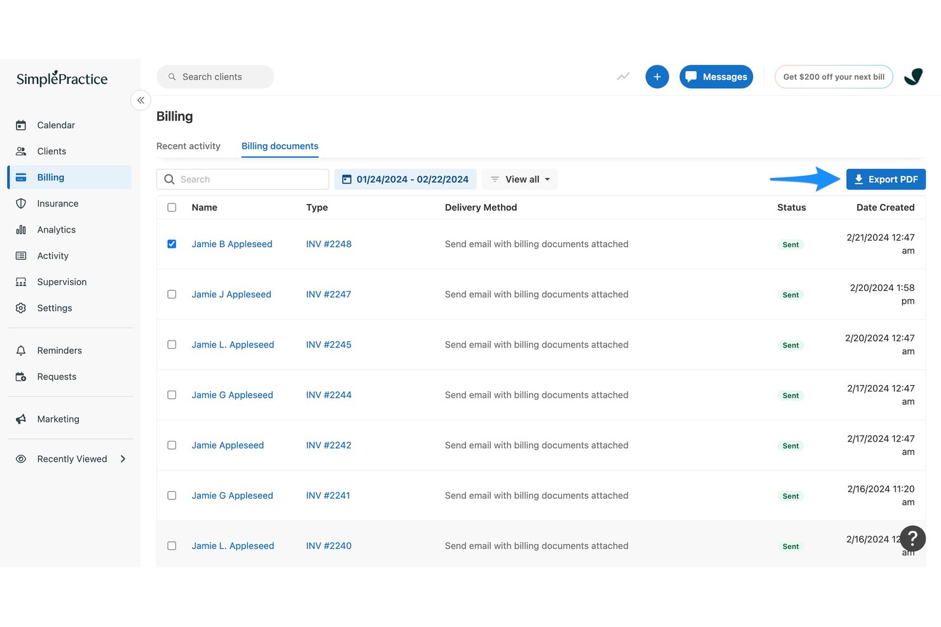
Task: Click Get $200 off your next bill
Action: (834, 77)
